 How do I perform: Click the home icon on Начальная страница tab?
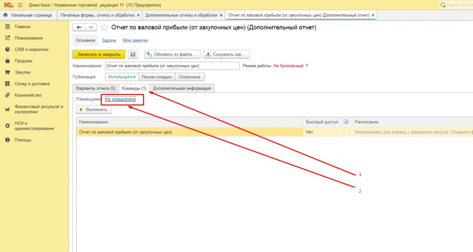point(6,15)
